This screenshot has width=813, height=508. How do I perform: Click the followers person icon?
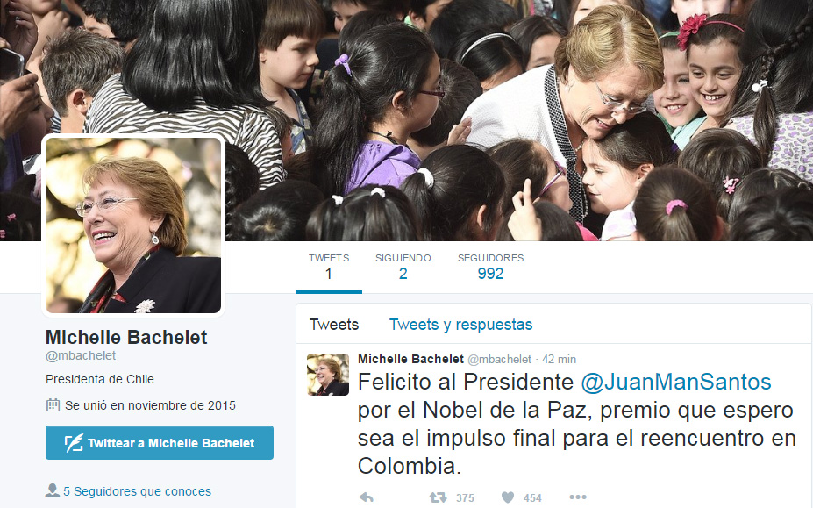(x=53, y=490)
